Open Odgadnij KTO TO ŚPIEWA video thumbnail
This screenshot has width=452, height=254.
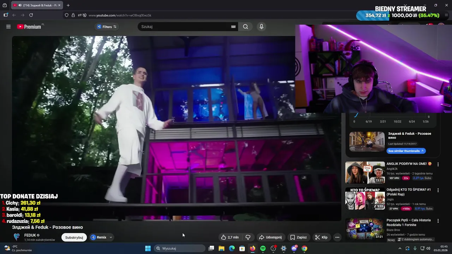(x=365, y=199)
